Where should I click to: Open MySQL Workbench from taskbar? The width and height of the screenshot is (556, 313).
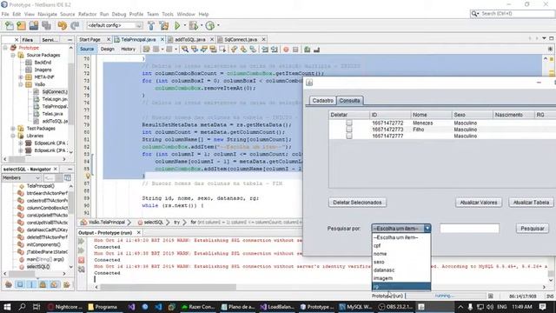tap(355, 307)
